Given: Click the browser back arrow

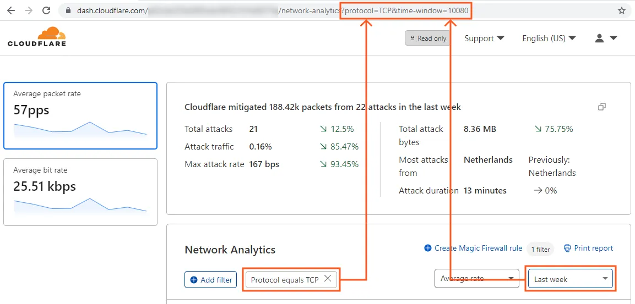Looking at the screenshot, I should [11, 10].
